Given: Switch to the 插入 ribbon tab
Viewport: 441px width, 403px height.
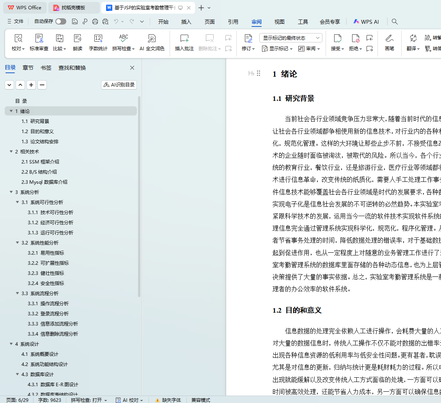Looking at the screenshot, I should [x=186, y=22].
